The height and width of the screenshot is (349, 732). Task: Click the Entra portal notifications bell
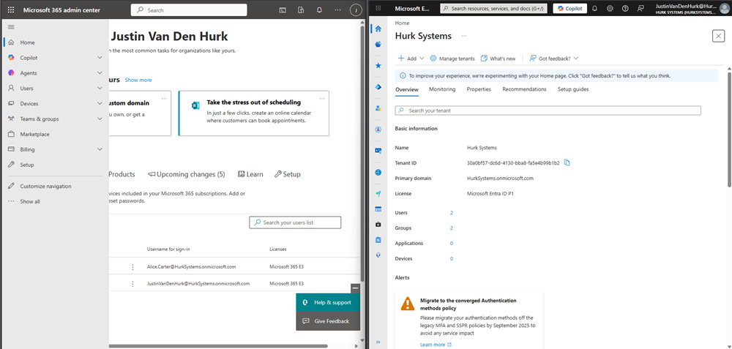pos(594,8)
